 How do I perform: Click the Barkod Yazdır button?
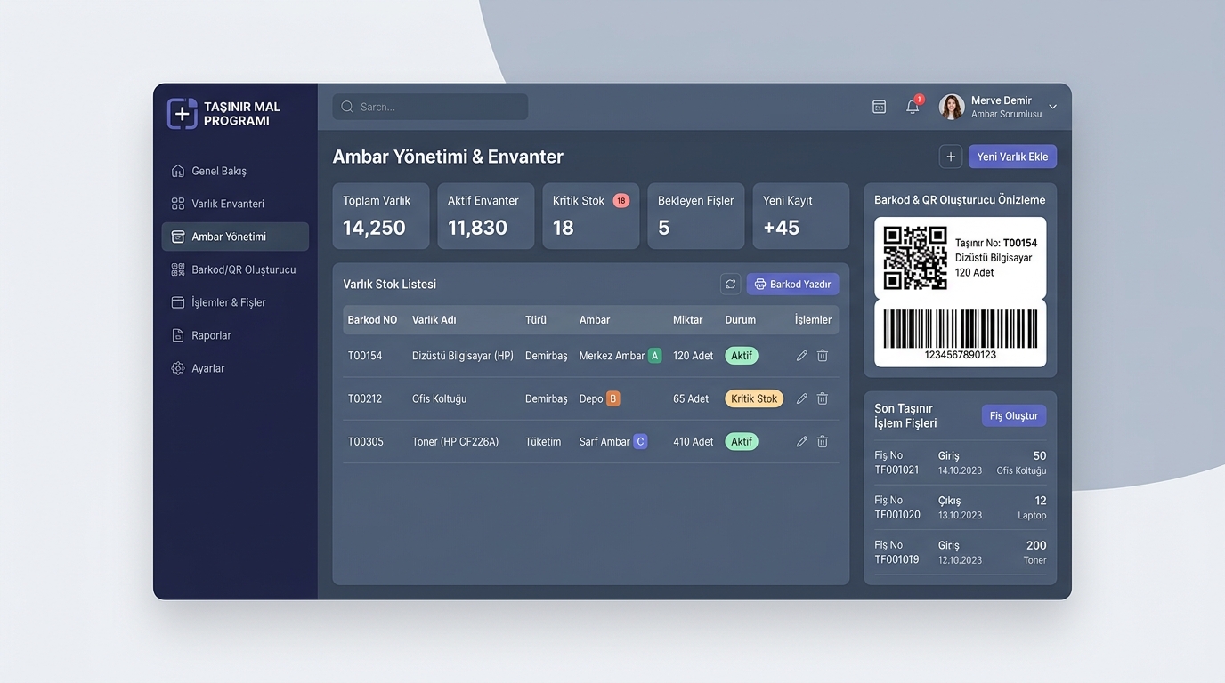coord(792,284)
